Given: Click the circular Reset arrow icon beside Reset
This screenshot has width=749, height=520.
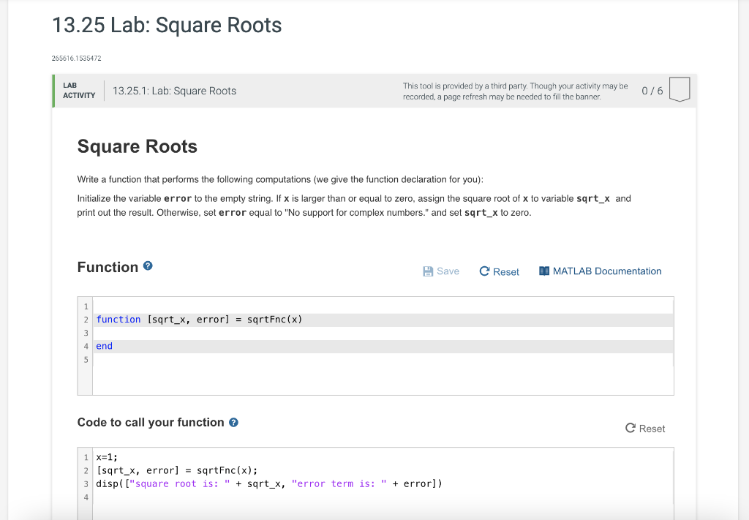Looking at the screenshot, I should coord(484,271).
